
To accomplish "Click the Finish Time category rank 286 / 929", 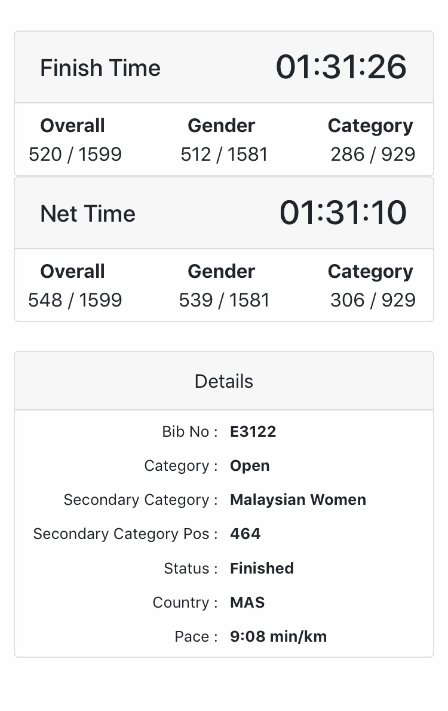I will [373, 154].
